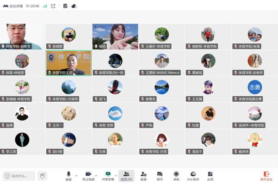Click muted mic icon beside 胡兴黎
This screenshot has width=278, height=184.
pos(49,152)
